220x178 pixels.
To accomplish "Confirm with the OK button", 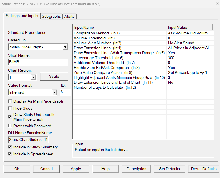I will click(17, 169).
